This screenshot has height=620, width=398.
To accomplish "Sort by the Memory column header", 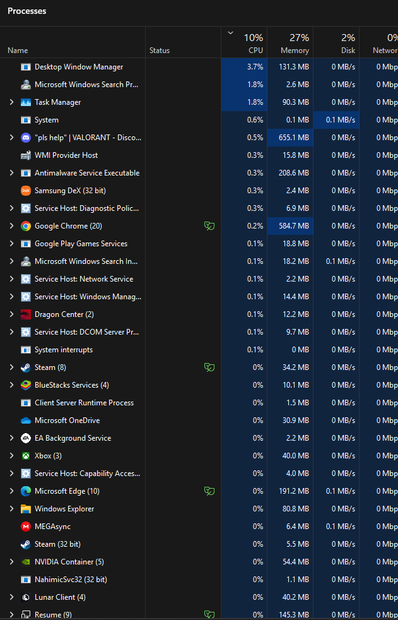I will click(x=290, y=42).
